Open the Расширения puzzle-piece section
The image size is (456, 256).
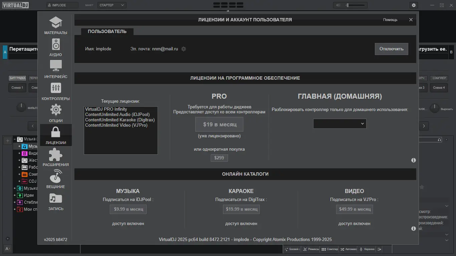56,158
